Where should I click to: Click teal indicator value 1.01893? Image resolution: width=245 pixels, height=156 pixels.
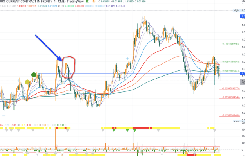42,6
